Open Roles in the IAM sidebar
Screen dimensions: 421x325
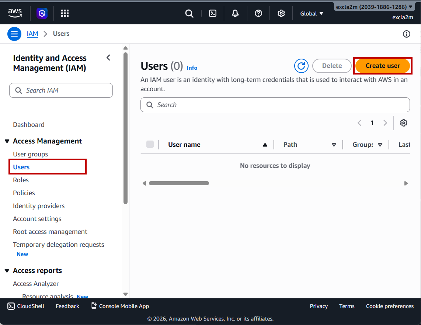click(21, 180)
